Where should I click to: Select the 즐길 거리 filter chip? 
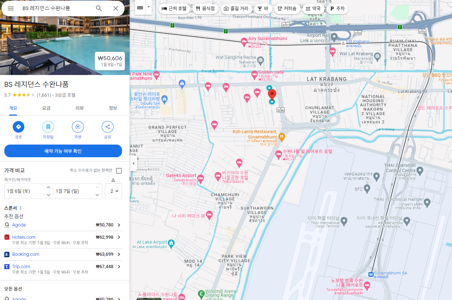tap(236, 9)
